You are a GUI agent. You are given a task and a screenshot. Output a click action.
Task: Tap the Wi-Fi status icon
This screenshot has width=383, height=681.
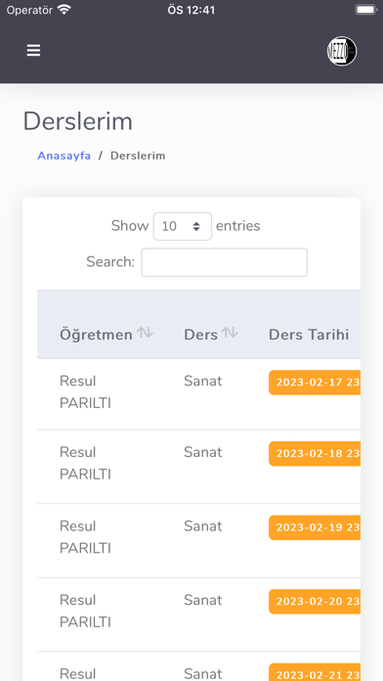point(64,10)
